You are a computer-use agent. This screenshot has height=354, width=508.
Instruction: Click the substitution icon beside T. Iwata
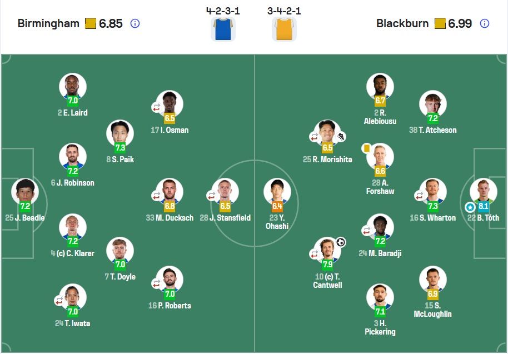(59, 301)
